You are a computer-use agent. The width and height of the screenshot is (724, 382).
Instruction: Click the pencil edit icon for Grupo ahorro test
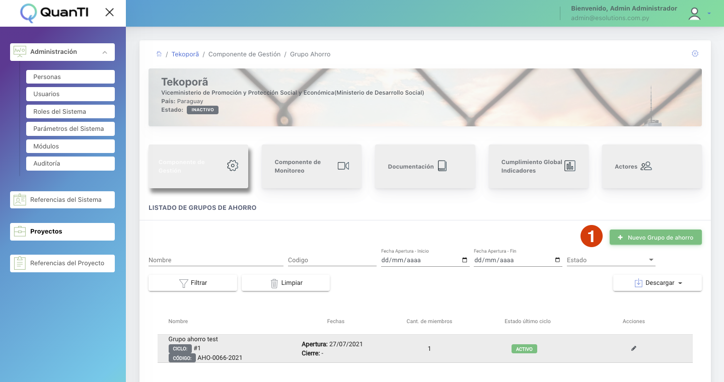pyautogui.click(x=633, y=348)
